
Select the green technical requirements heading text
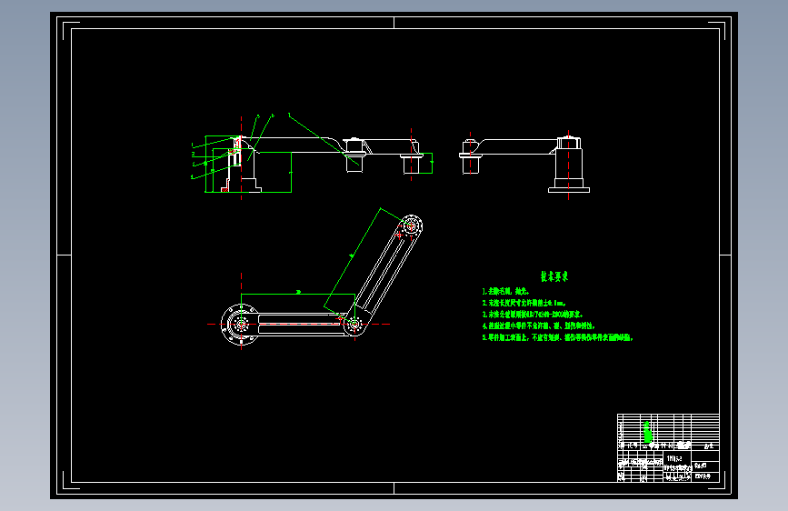point(554,276)
